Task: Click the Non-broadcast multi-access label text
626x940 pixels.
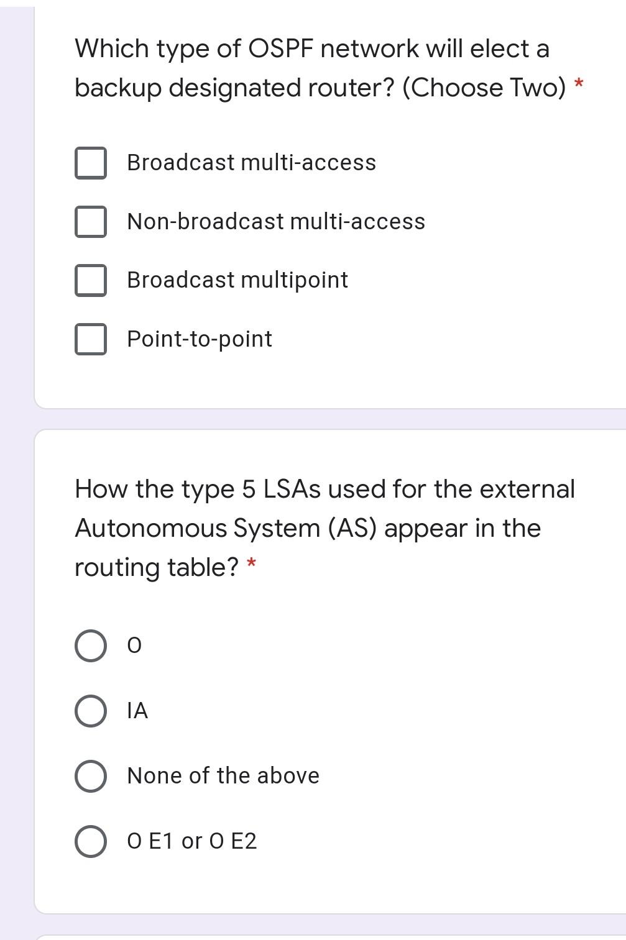Action: point(275,221)
